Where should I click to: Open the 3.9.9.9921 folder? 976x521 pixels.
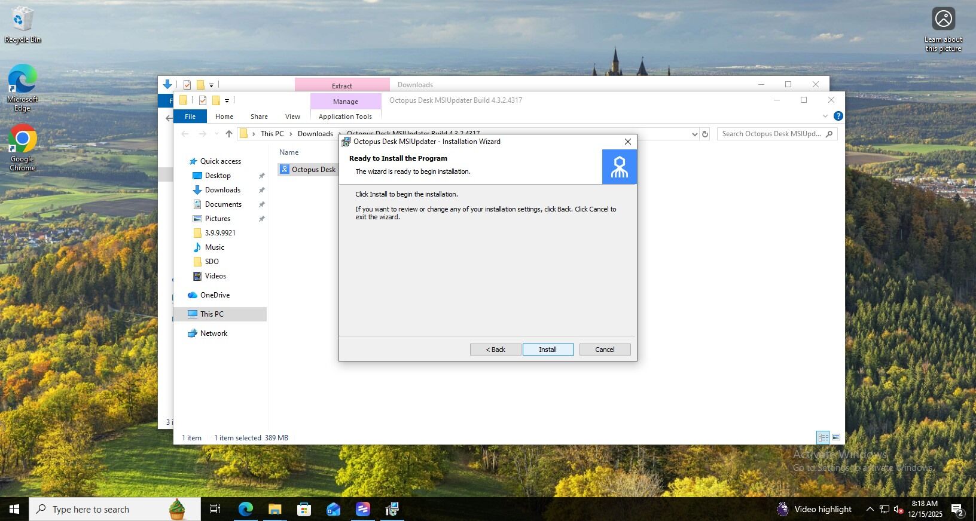coord(220,233)
